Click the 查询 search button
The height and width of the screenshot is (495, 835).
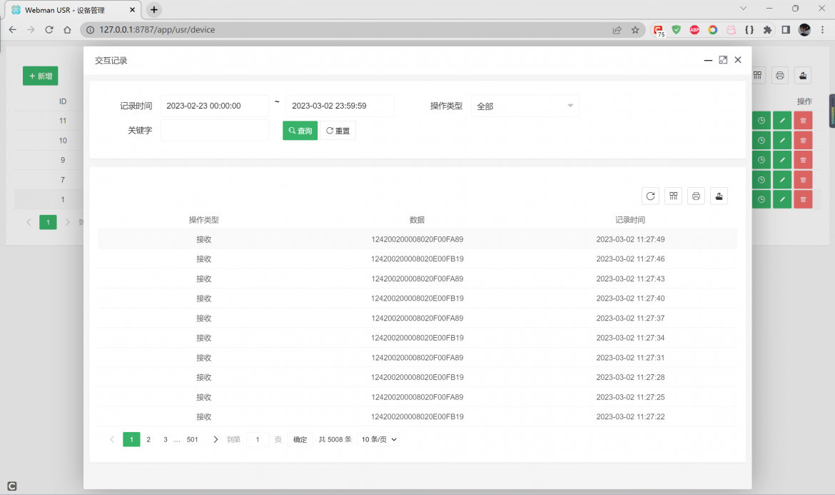tap(300, 131)
